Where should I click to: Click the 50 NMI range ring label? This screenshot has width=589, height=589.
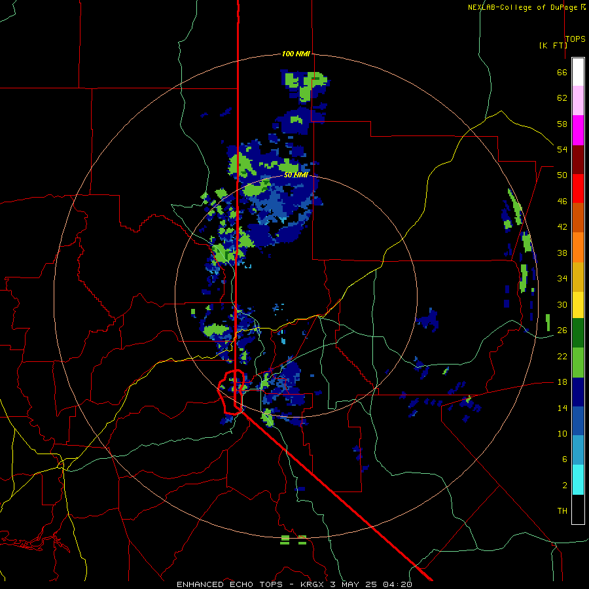[296, 175]
